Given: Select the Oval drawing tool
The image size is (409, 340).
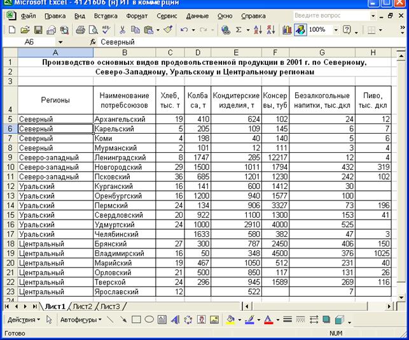Looking at the screenshot, I should coord(149,320).
